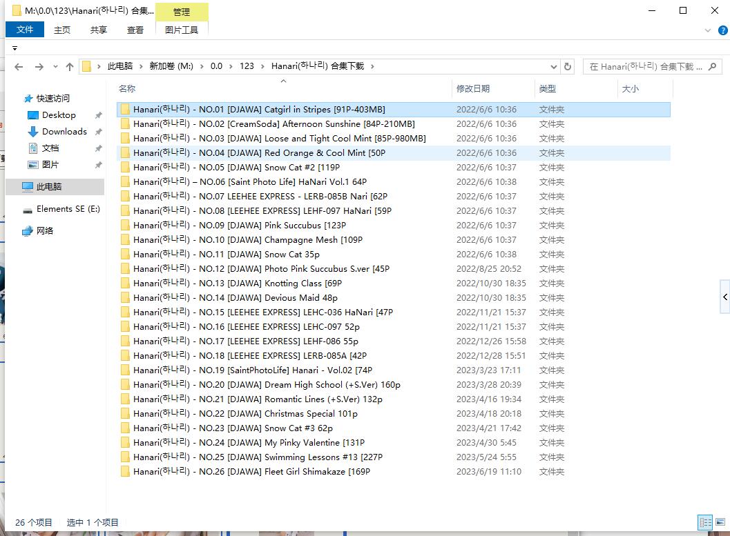Click date 2022/8/25 20:52 cell

pos(489,269)
